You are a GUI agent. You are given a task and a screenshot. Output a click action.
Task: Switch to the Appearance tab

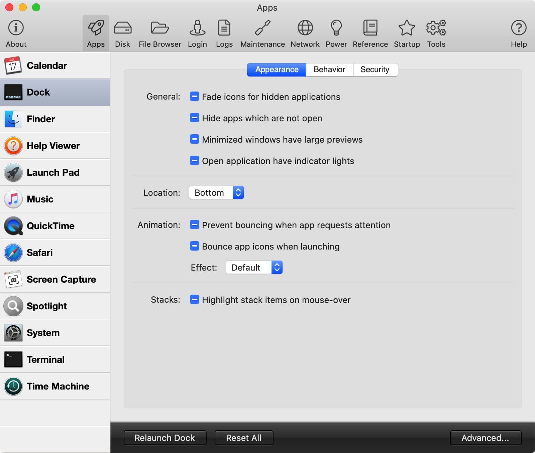pos(277,69)
